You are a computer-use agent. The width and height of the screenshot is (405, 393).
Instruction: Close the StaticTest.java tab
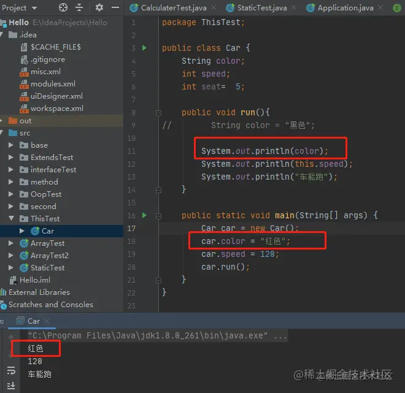294,8
